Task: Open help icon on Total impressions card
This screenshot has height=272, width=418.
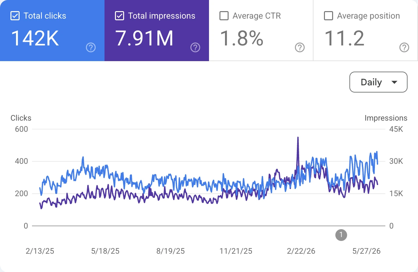Action: [195, 48]
